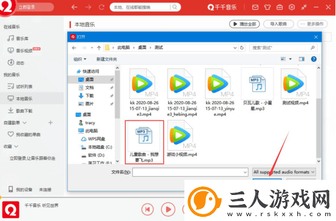The width and height of the screenshot is (336, 221).
Task: Focus the music search field in the header
Action: (x=140, y=7)
